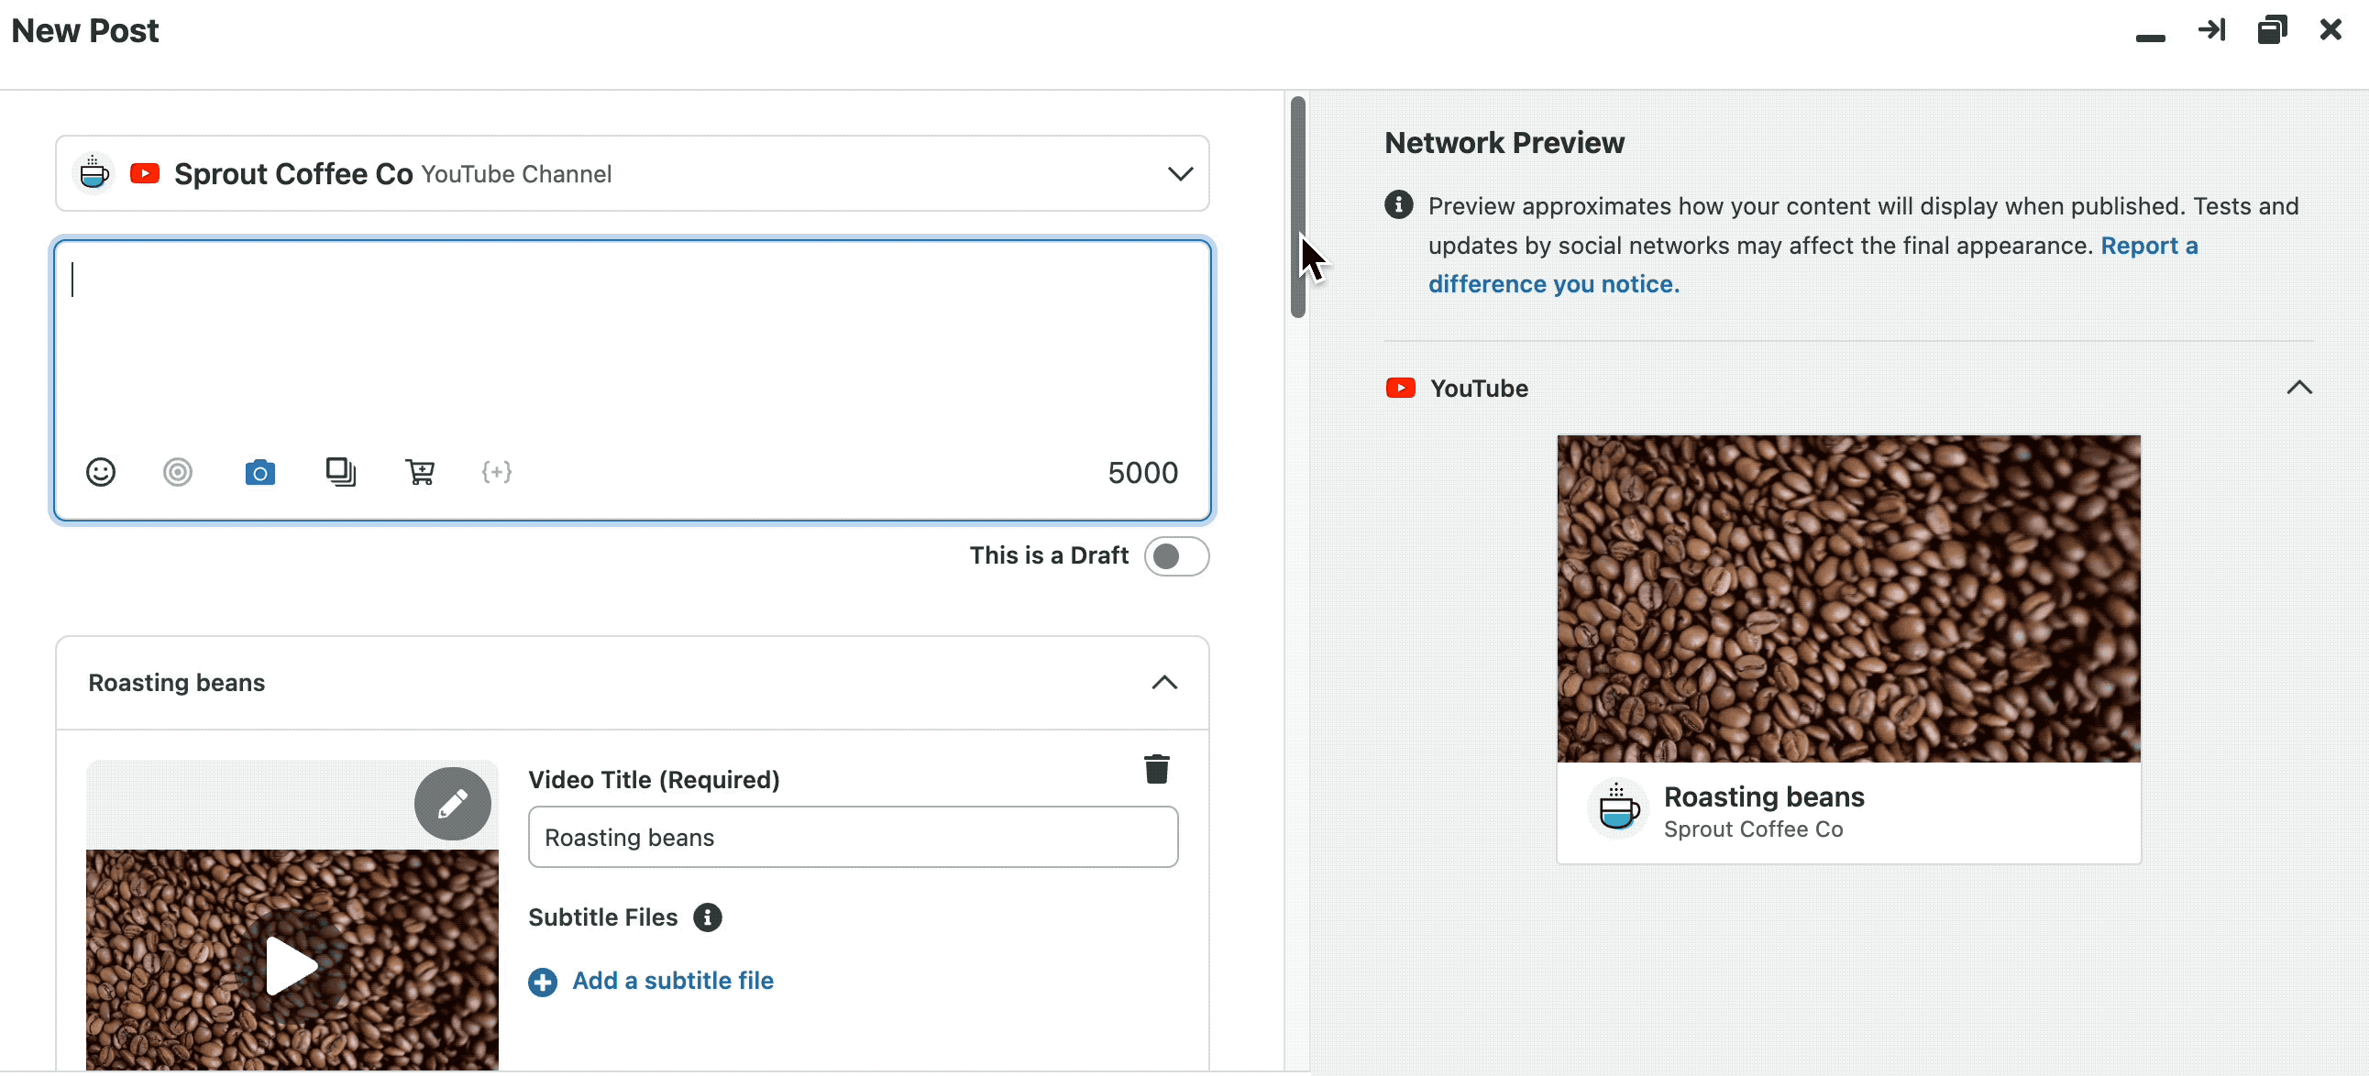Click the Roasting beans section title
Viewport: 2369px width, 1076px height.
point(177,683)
